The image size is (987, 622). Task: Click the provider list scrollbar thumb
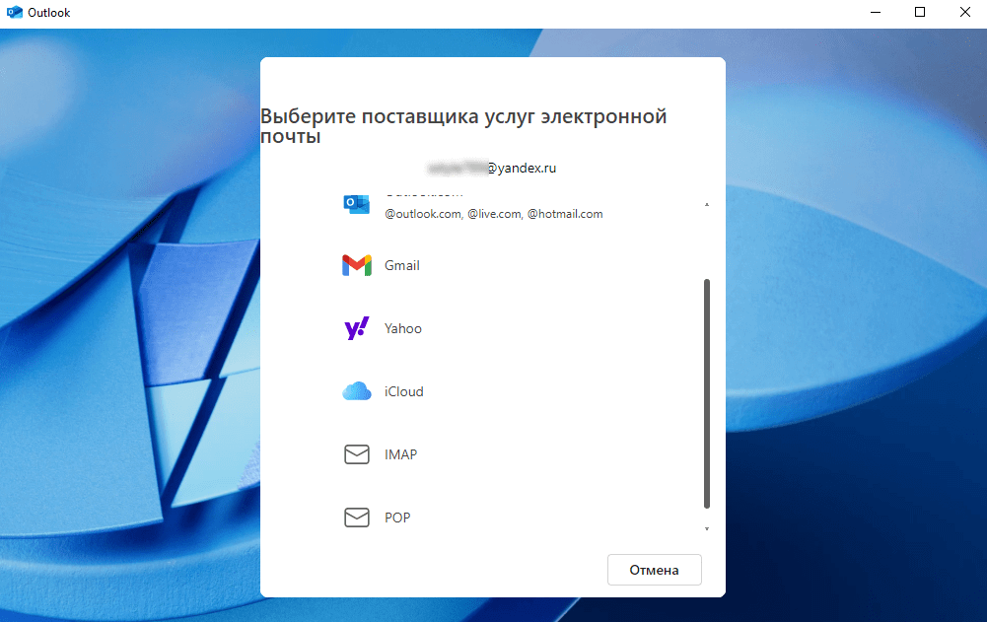[x=706, y=393]
